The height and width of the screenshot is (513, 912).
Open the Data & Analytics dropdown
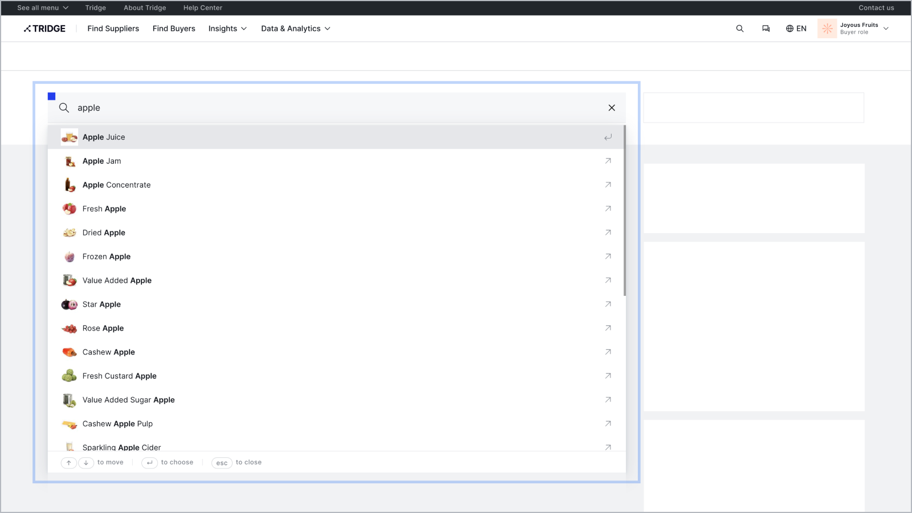(x=295, y=28)
